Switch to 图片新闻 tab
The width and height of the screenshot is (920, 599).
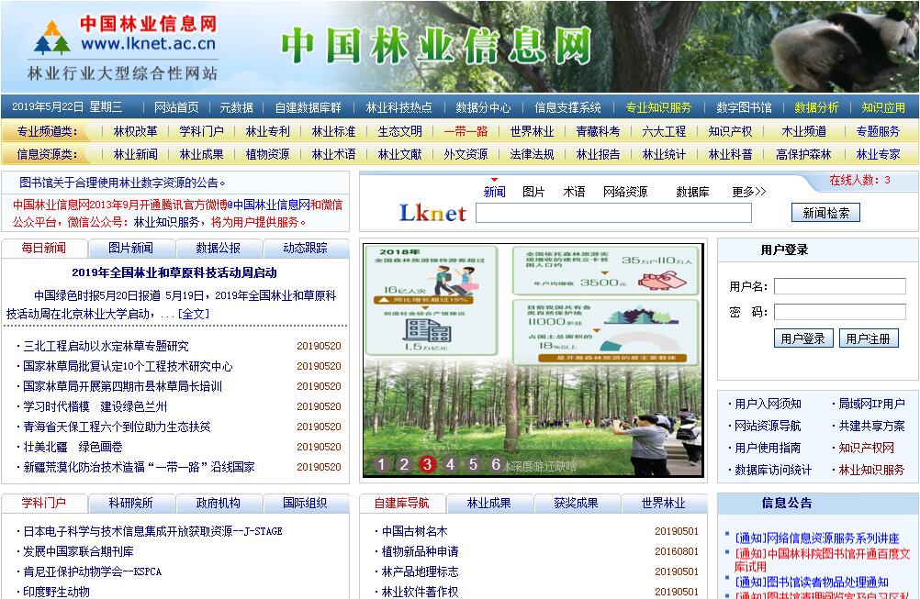pos(130,248)
